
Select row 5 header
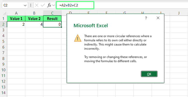click(3, 41)
